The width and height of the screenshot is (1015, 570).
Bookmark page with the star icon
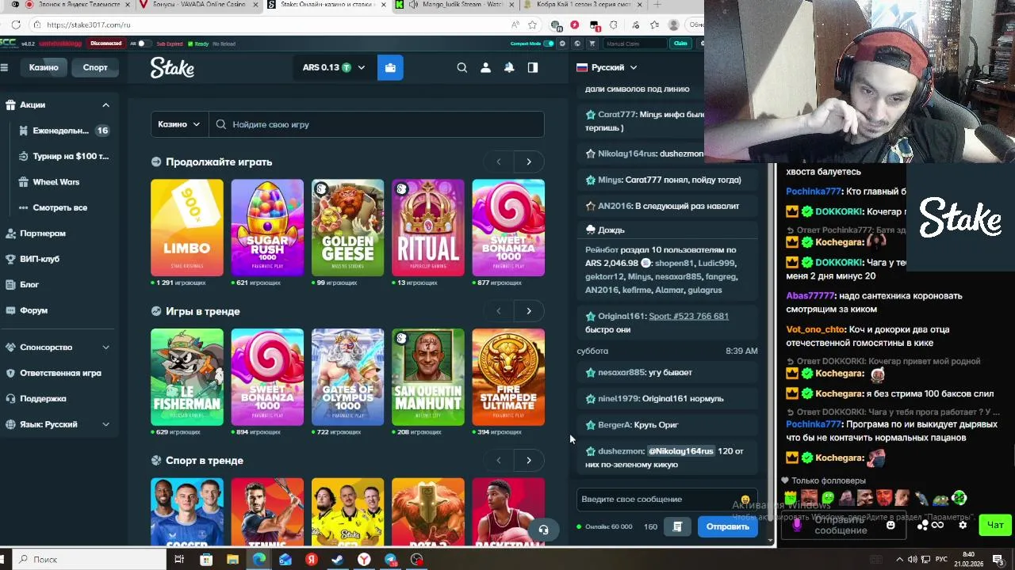coord(532,25)
